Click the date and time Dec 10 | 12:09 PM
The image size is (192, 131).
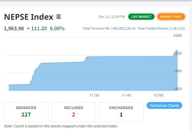112,17
